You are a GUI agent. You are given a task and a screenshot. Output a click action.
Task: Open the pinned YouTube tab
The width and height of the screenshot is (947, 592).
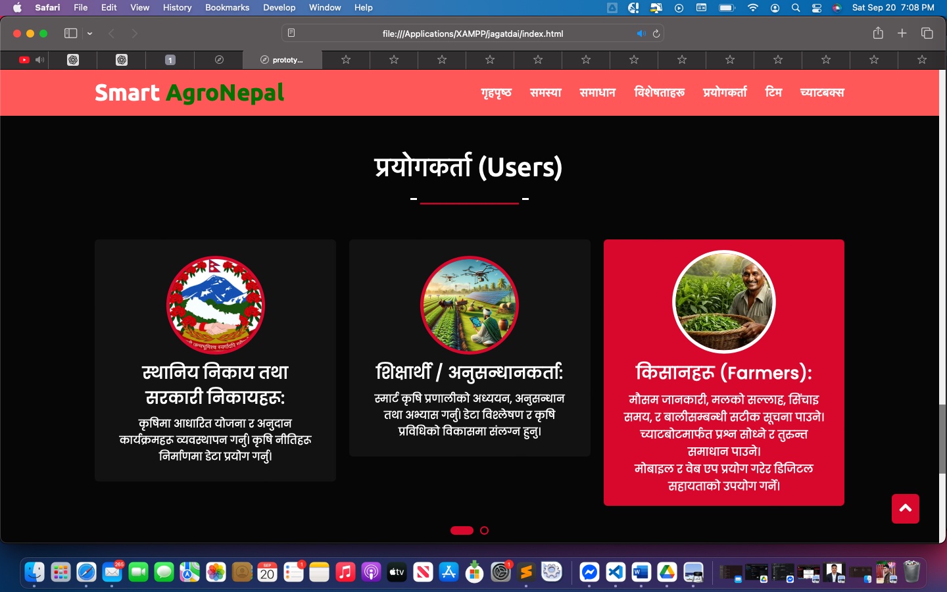point(24,60)
